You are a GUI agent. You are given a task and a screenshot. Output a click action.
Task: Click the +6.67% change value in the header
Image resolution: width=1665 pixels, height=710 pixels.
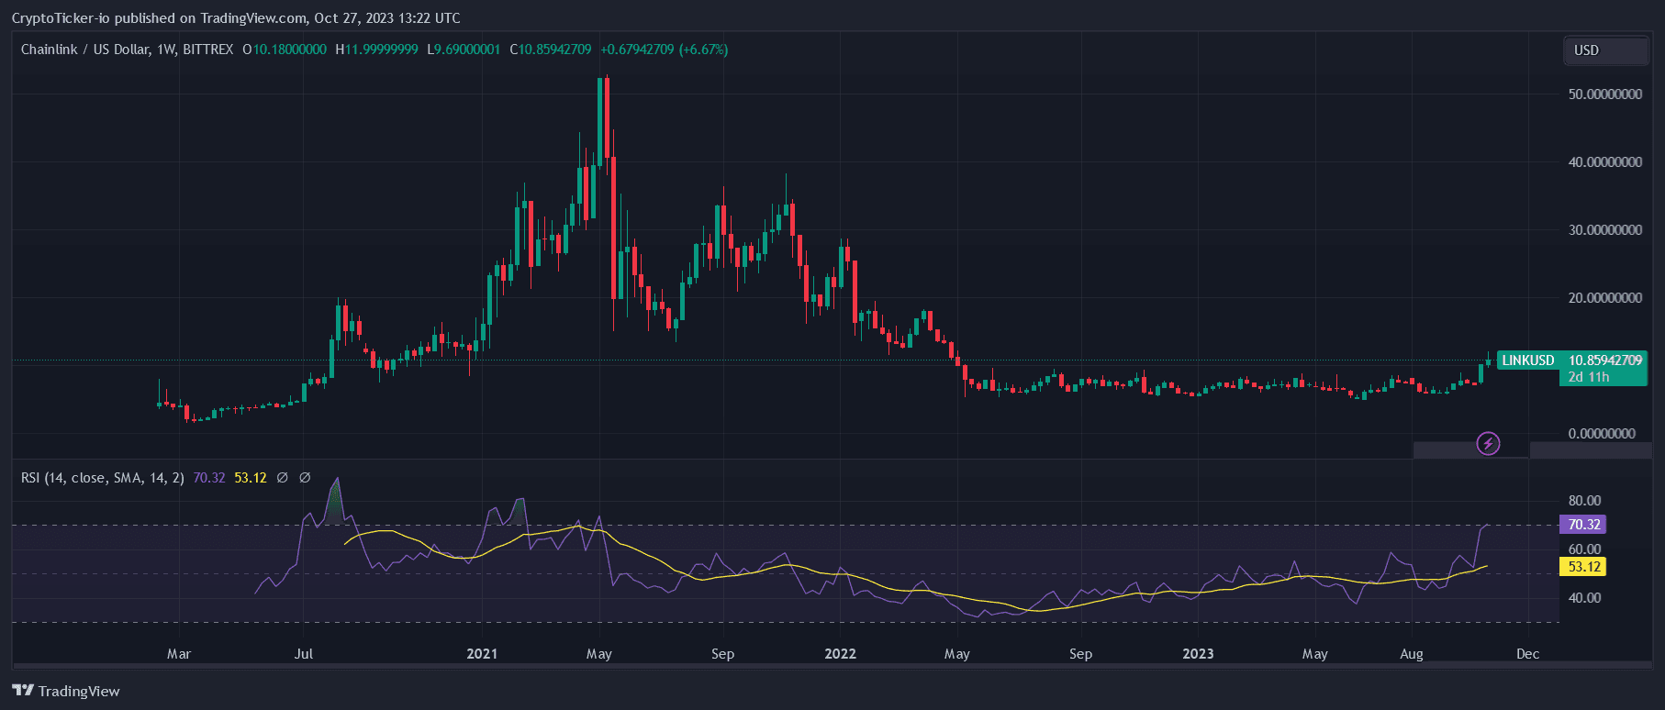coord(703,50)
